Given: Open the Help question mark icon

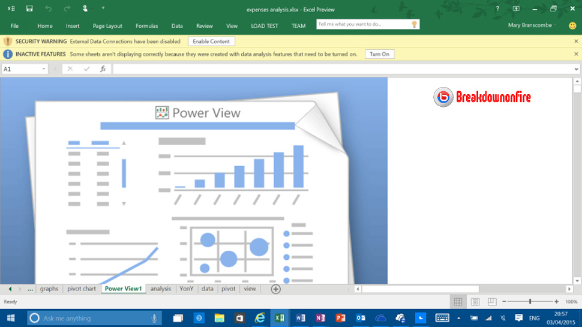Looking at the screenshot, I should click(x=497, y=8).
